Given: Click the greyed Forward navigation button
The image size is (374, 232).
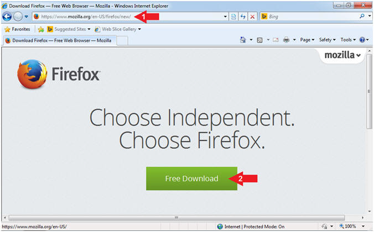Looking at the screenshot, I should [x=18, y=17].
